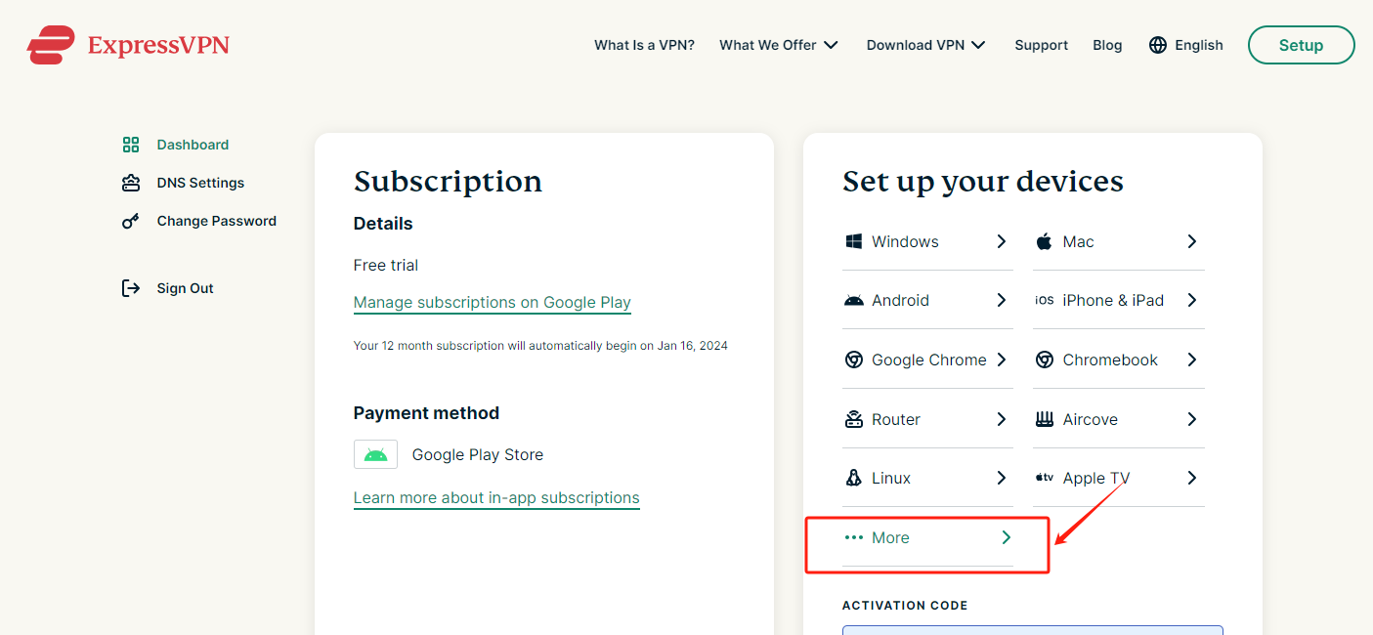
Task: Open Manage subscriptions on Google Play link
Action: (493, 303)
